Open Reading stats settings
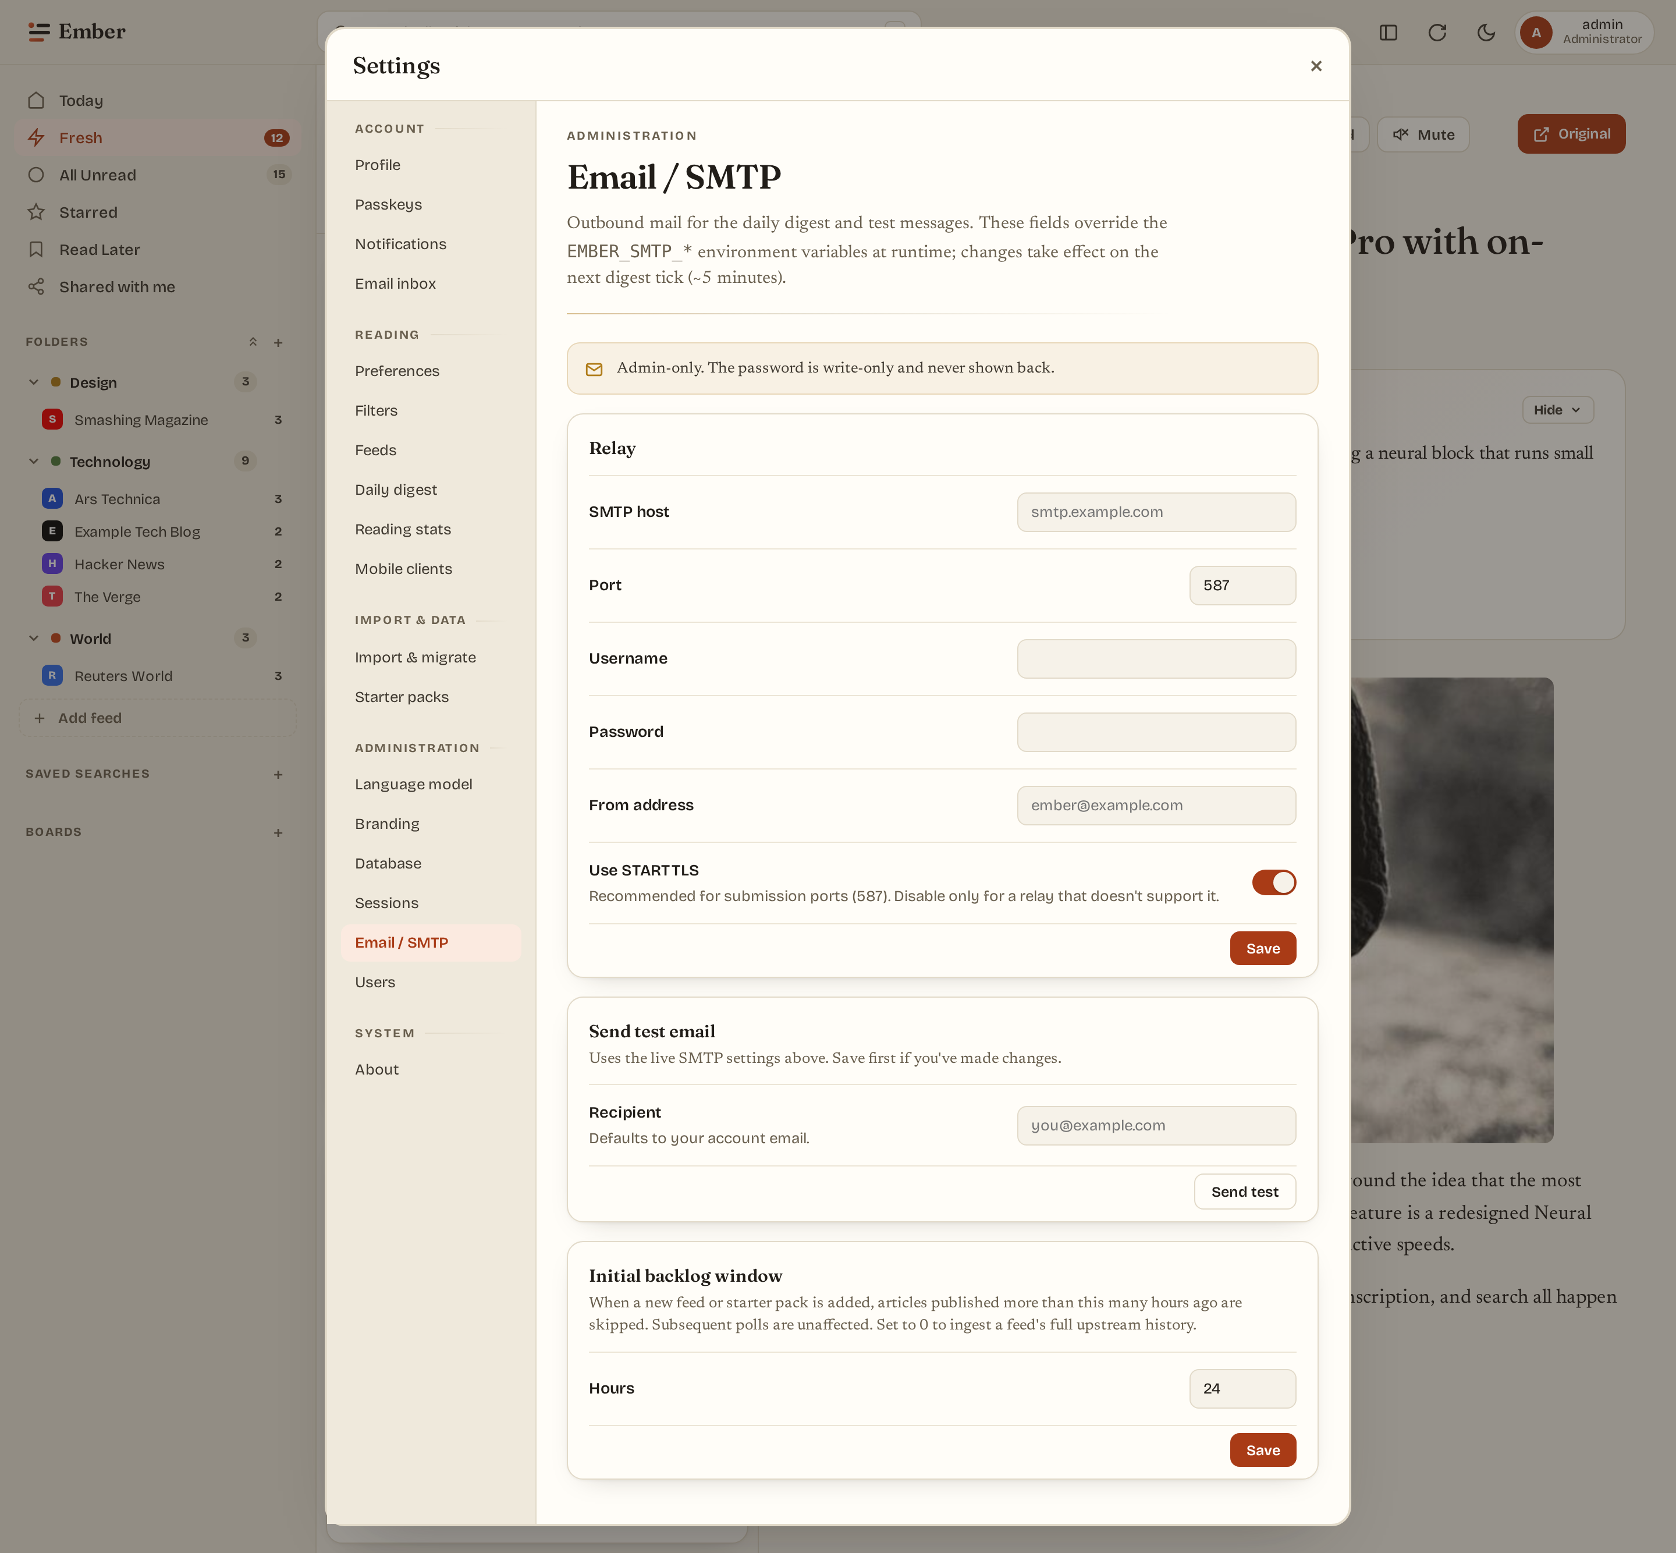Image resolution: width=1676 pixels, height=1553 pixels. click(430, 530)
